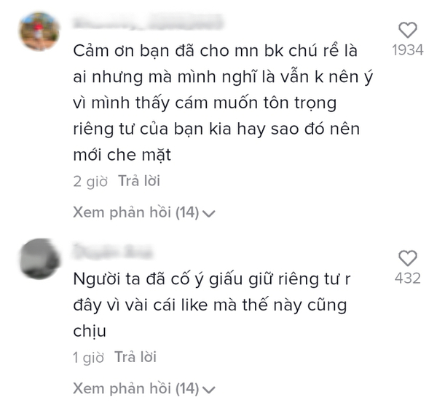The image size is (437, 405).
Task: Click the 1934 like count
Action: pyautogui.click(x=408, y=50)
